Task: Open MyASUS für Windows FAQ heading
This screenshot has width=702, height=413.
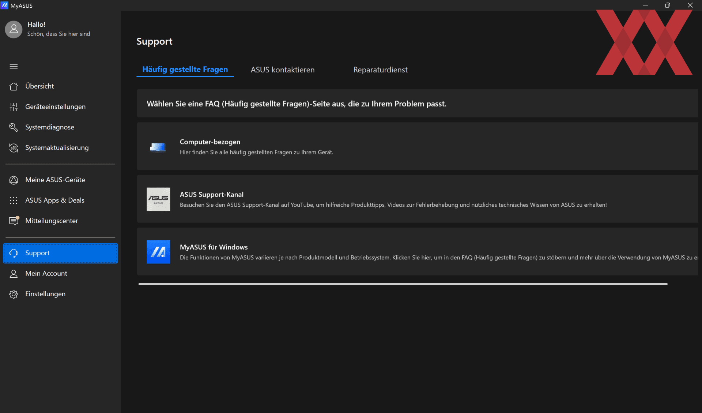Action: (x=214, y=247)
